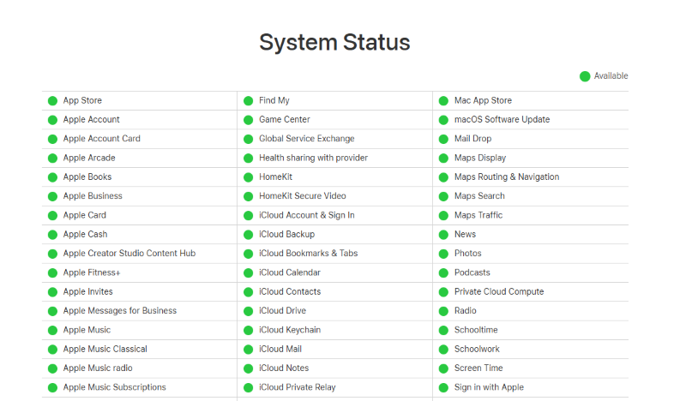Click the green dot next to Apple Music
This screenshot has height=401, width=686.
click(52, 330)
